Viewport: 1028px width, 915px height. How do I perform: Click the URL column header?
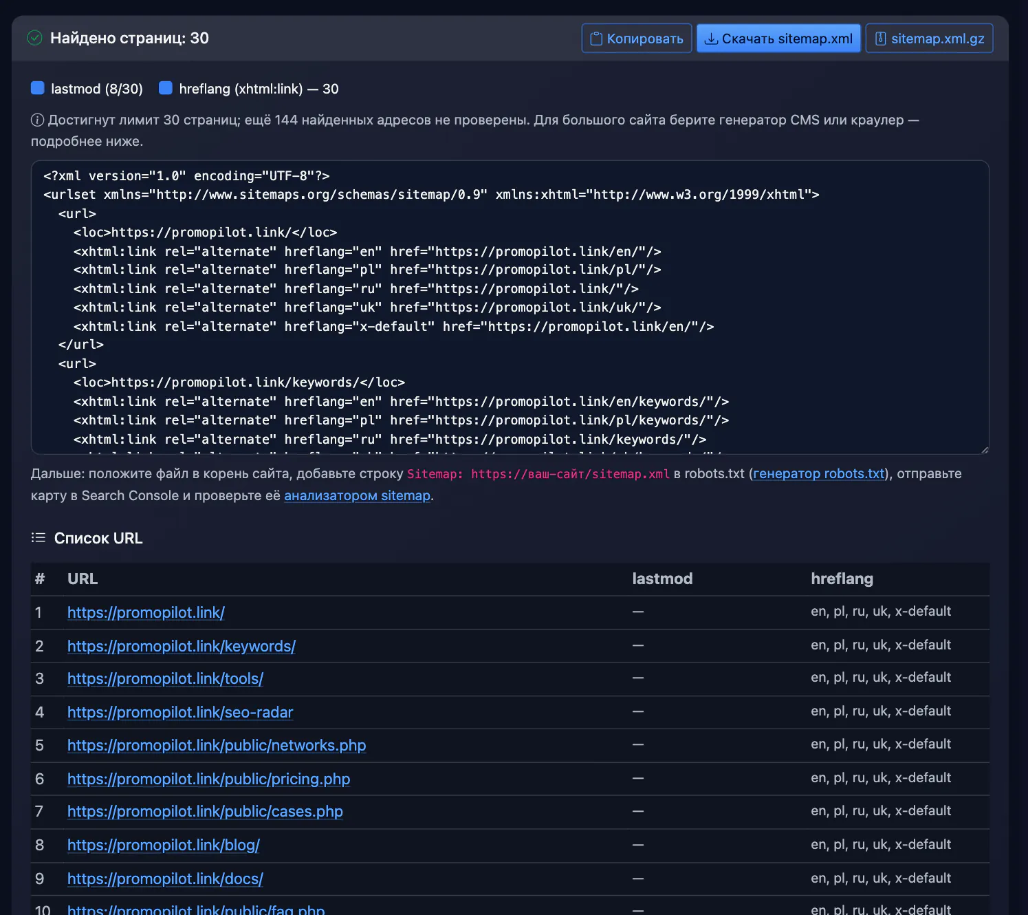tap(83, 579)
